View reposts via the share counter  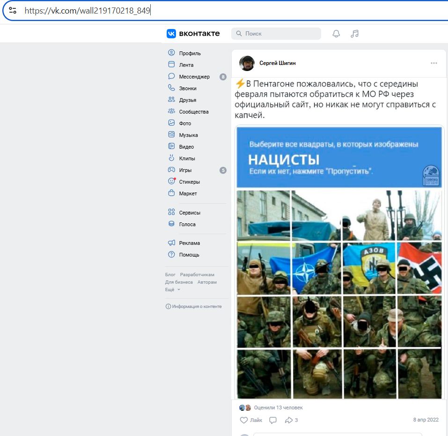coord(291,420)
